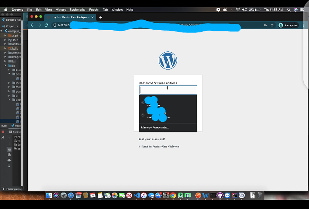Open the Chrome application menu

pyautogui.click(x=17, y=10)
